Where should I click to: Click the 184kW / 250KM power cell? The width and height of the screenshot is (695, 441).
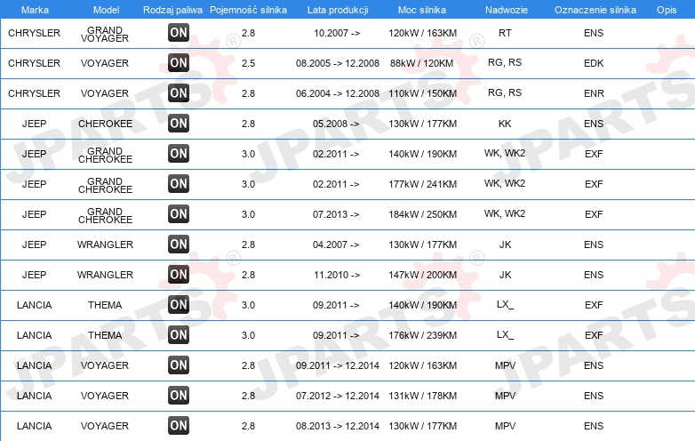pos(422,214)
